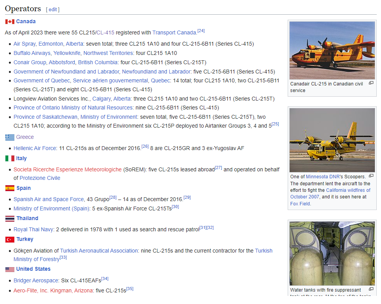Open the Service aérien gouvernemental link
The image size is (381, 304).
click(x=111, y=80)
